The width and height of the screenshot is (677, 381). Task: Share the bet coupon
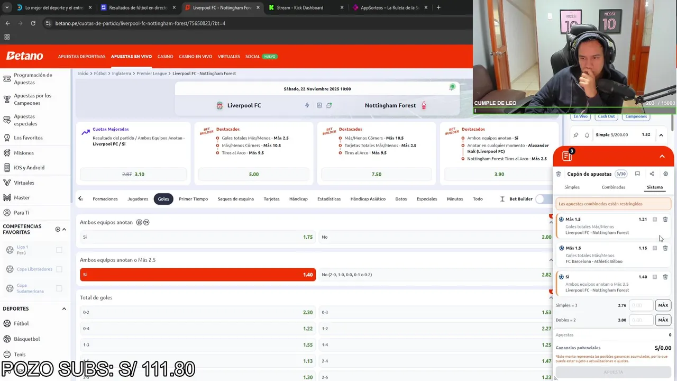pos(652,174)
